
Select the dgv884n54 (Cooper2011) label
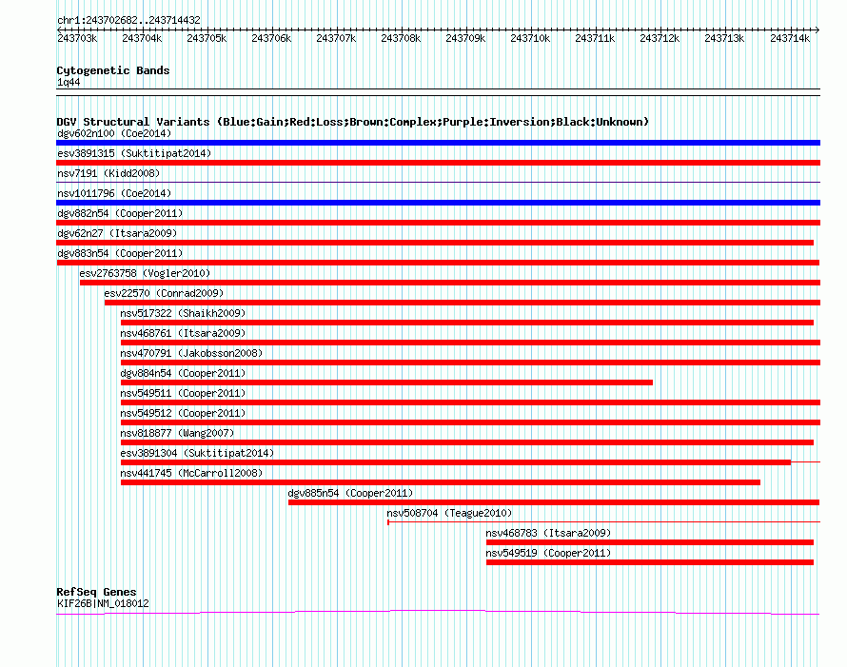[183, 373]
